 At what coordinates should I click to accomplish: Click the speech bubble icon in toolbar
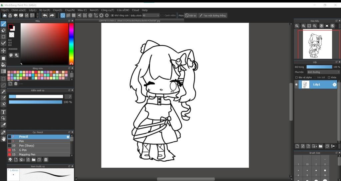(x=15, y=15)
